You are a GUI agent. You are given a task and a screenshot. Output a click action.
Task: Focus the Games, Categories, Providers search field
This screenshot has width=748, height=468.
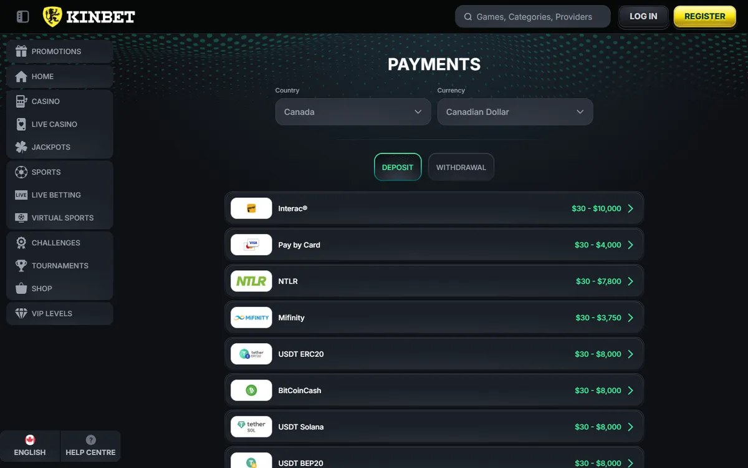click(x=533, y=17)
